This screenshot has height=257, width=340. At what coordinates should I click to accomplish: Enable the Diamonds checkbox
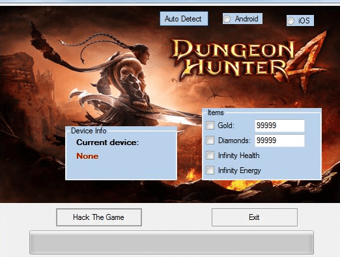pyautogui.click(x=210, y=141)
